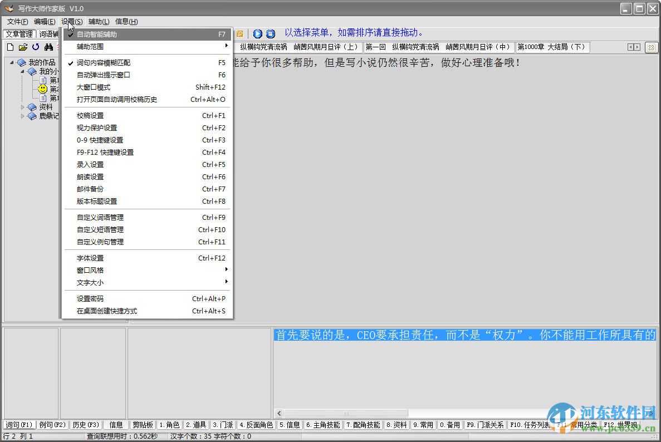Click the yellow key icon on the toolbar
This screenshot has height=442, width=661.
[239, 34]
